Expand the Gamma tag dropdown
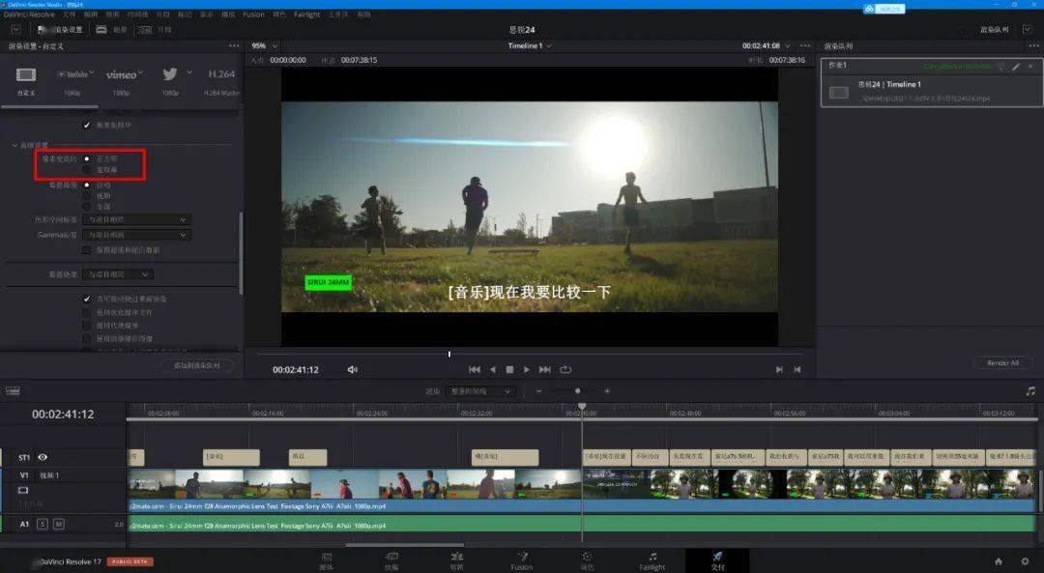This screenshot has height=573, width=1044. coord(135,235)
